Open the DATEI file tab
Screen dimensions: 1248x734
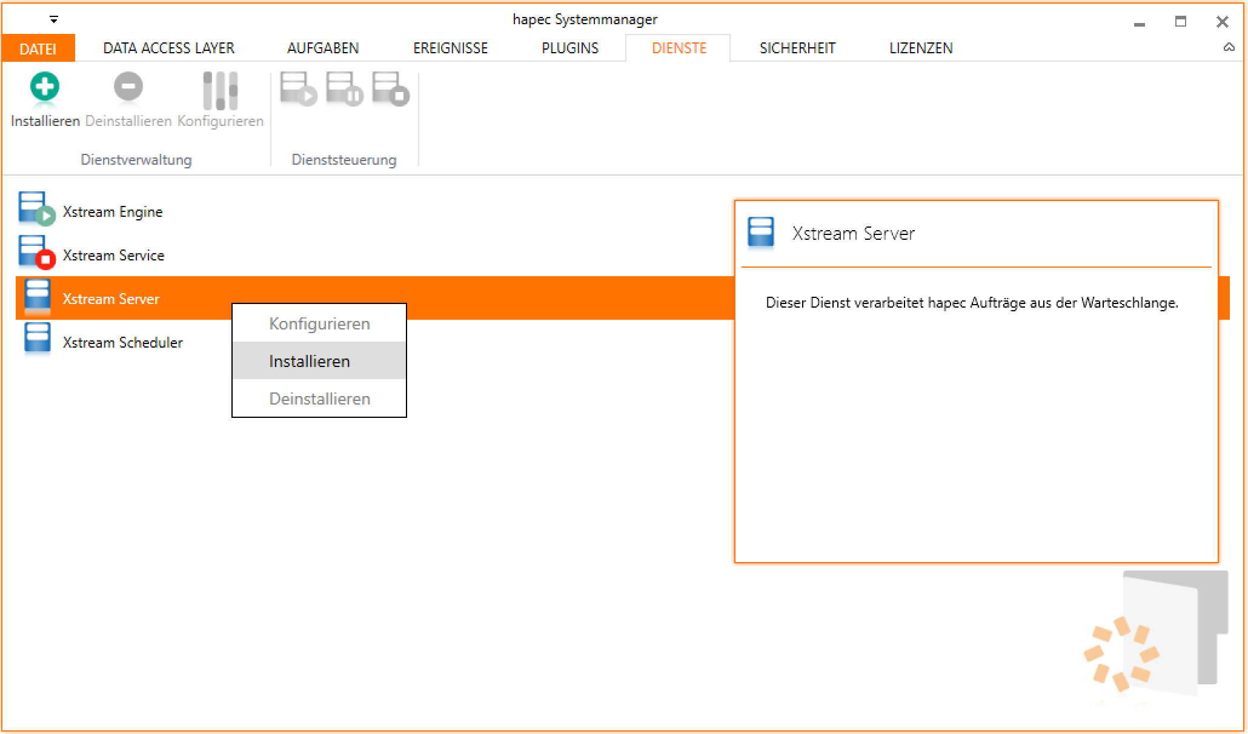pos(38,48)
